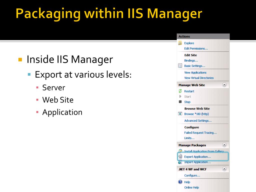Click the blue Help question mark icon
Viewport: 256px width, 192px height.
[x=180, y=182]
